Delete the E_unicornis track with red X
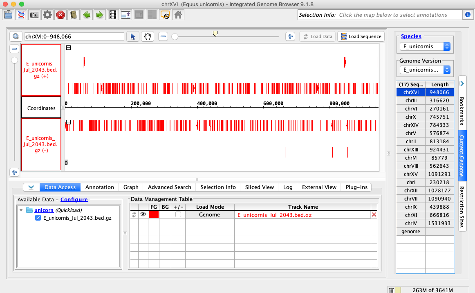 click(374, 215)
